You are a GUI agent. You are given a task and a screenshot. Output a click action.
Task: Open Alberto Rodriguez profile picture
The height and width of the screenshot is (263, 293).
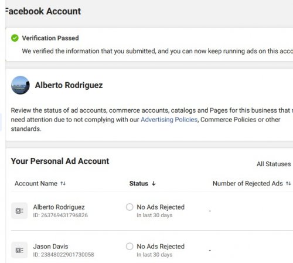click(x=21, y=85)
